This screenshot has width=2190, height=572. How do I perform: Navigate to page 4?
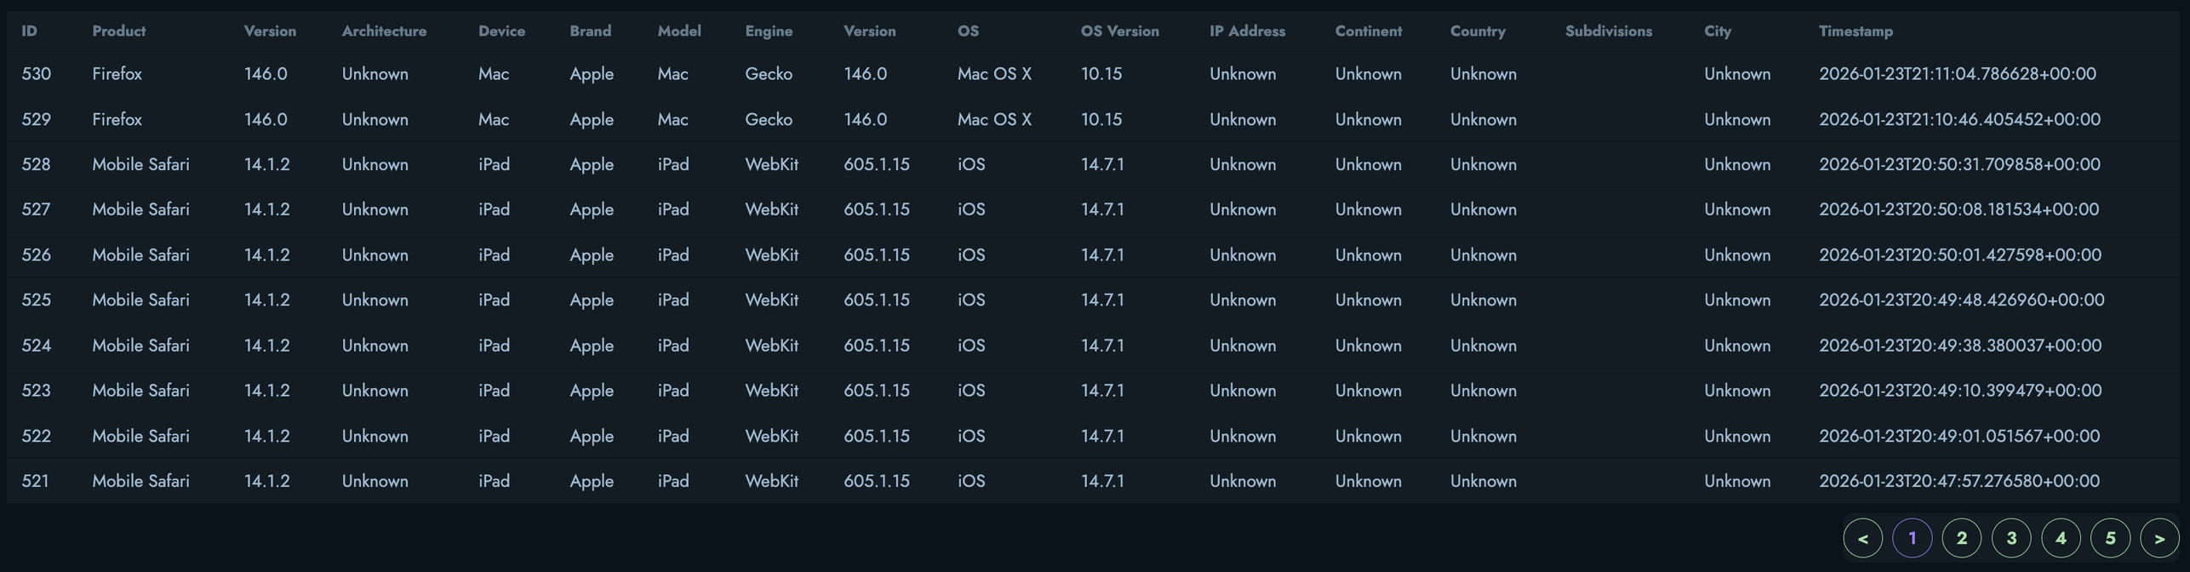[x=2061, y=538]
